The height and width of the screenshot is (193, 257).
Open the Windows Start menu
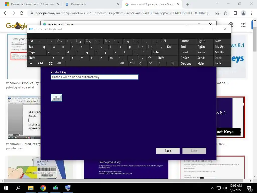pos(6,188)
